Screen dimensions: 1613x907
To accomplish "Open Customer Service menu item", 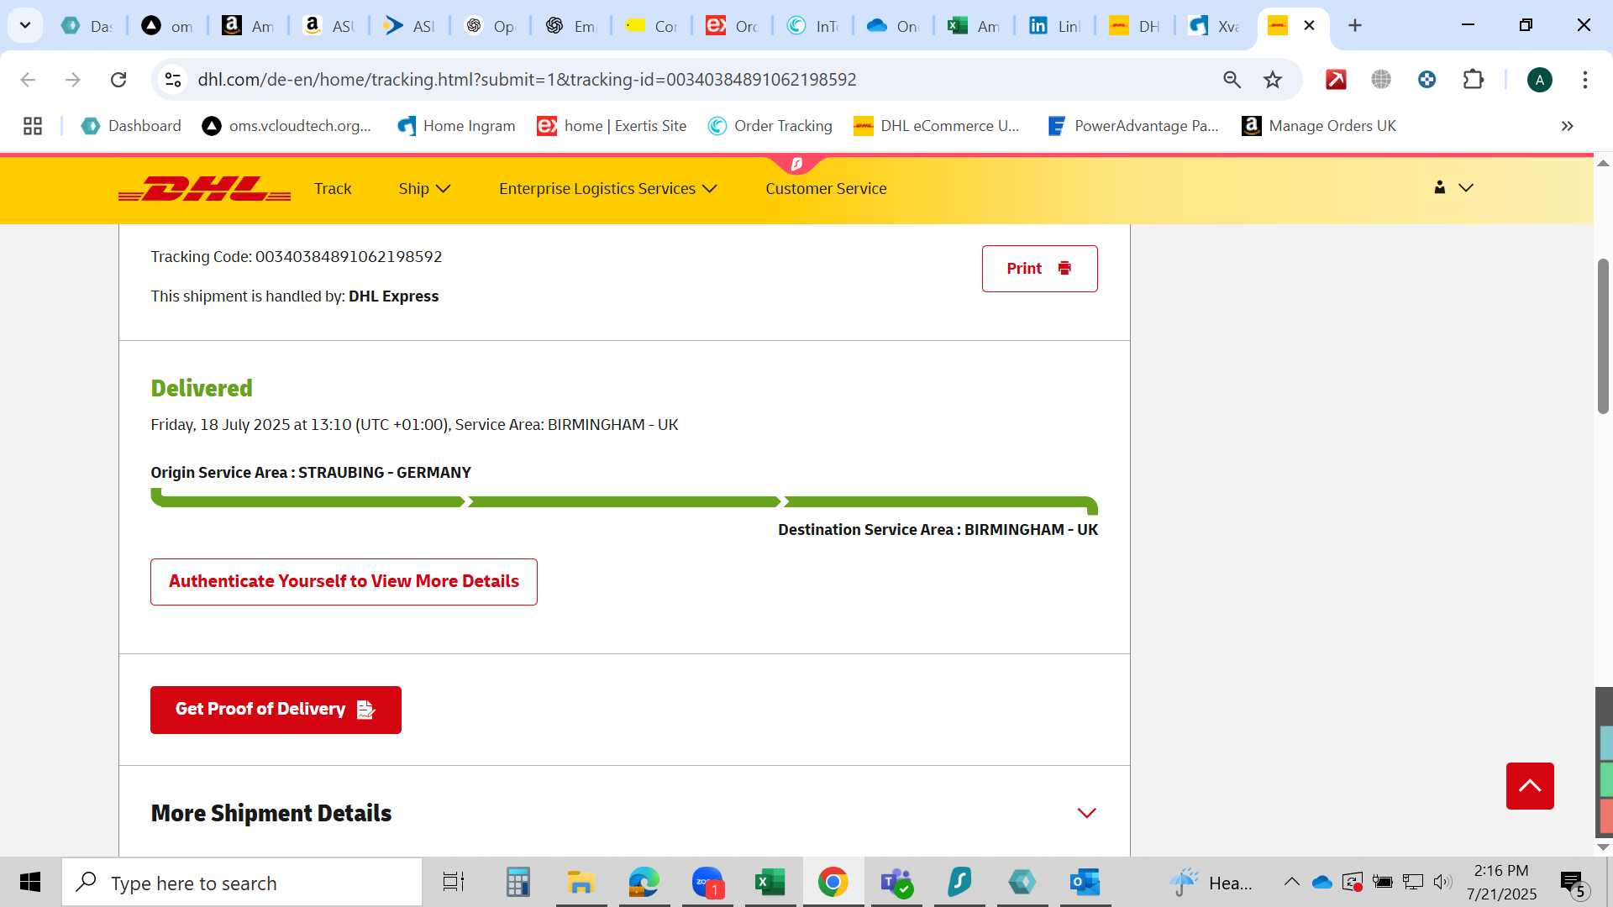I will (x=826, y=189).
